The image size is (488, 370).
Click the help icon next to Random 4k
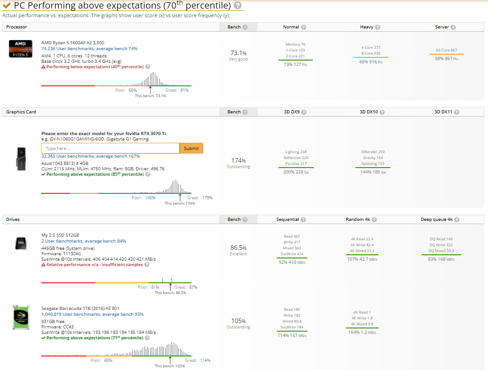pos(374,220)
